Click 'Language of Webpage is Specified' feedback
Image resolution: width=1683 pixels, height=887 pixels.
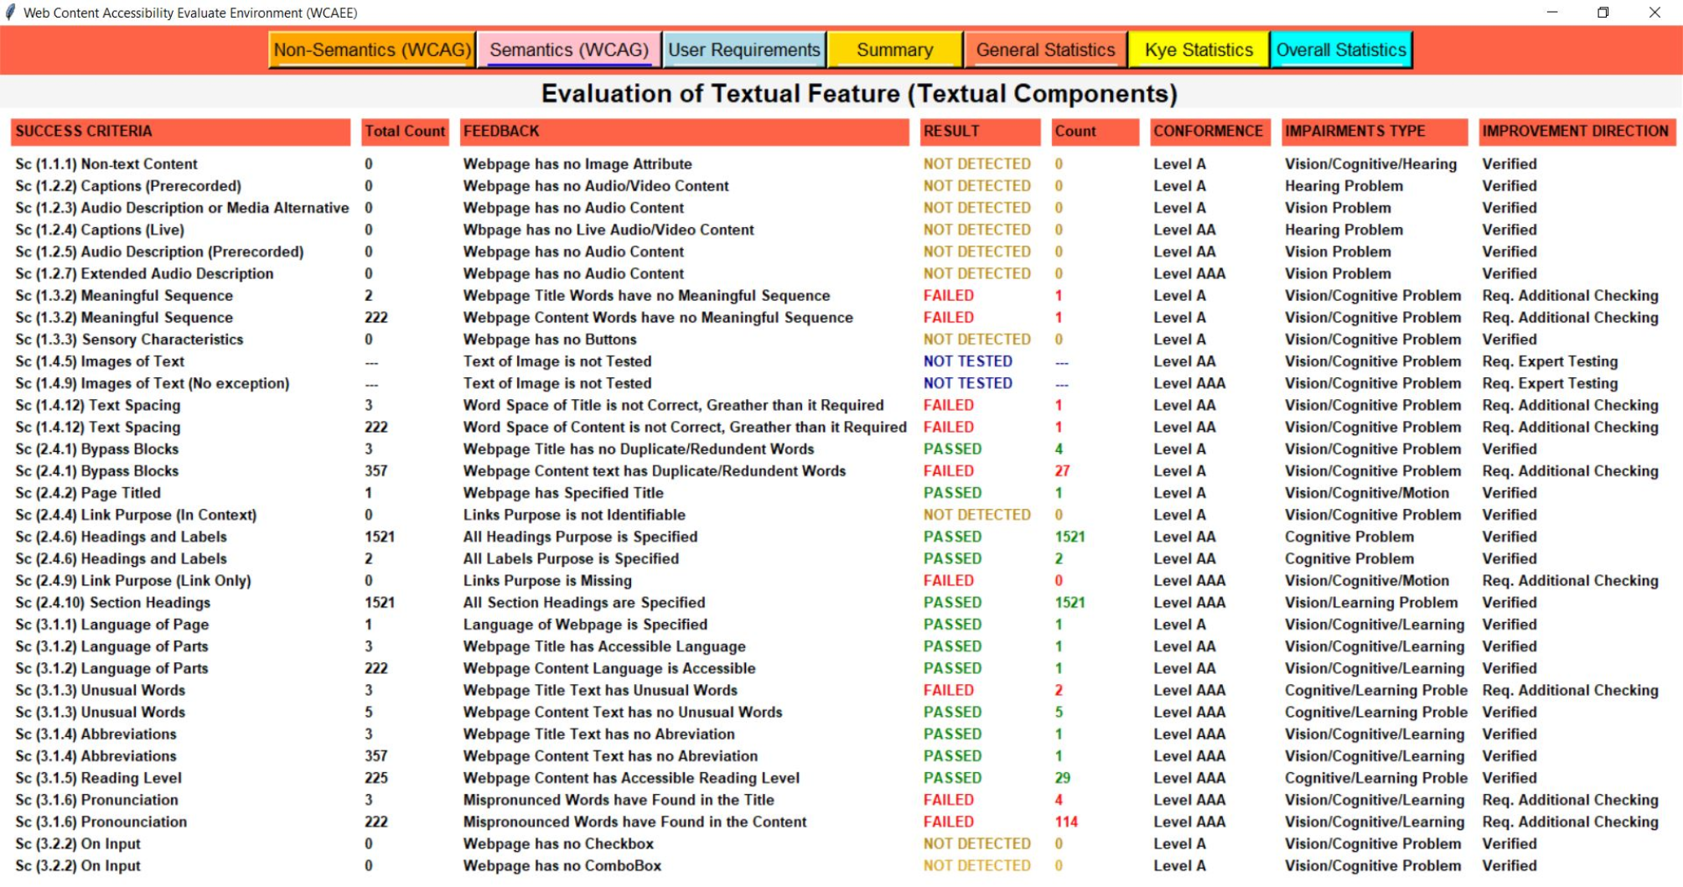(x=585, y=625)
